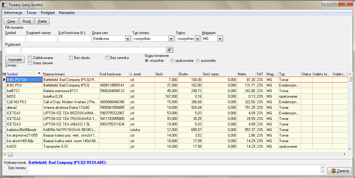Click the app icon in the title bar
This screenshot has width=355, height=178.
5,5
